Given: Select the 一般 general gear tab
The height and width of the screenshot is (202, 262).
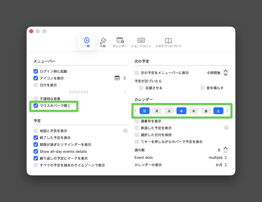Looking at the screenshot, I should click(x=87, y=42).
